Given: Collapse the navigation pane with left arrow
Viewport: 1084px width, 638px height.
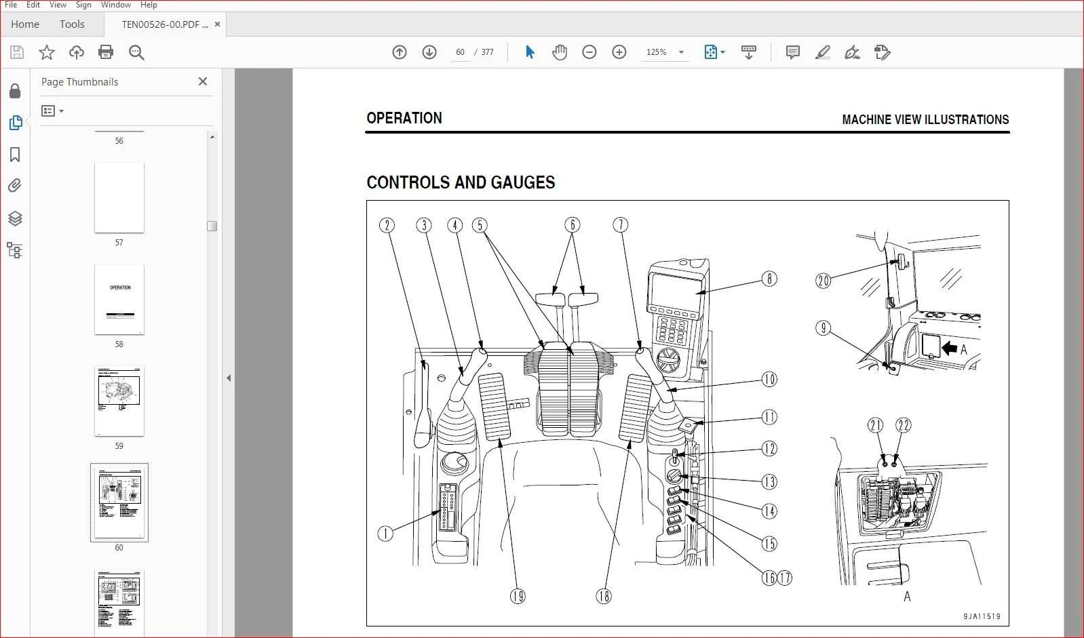Looking at the screenshot, I should coord(229,378).
